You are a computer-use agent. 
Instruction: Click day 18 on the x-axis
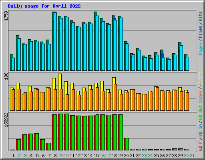point(114,156)
